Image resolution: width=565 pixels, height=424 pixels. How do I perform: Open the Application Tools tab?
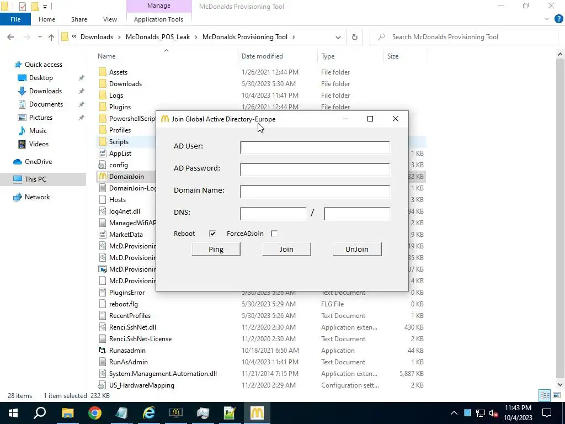tap(158, 19)
